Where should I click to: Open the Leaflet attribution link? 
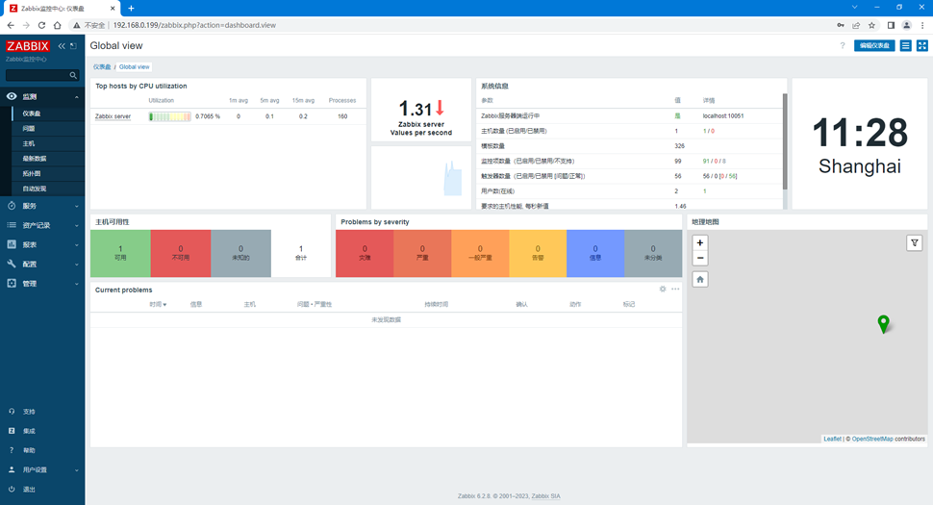point(832,439)
